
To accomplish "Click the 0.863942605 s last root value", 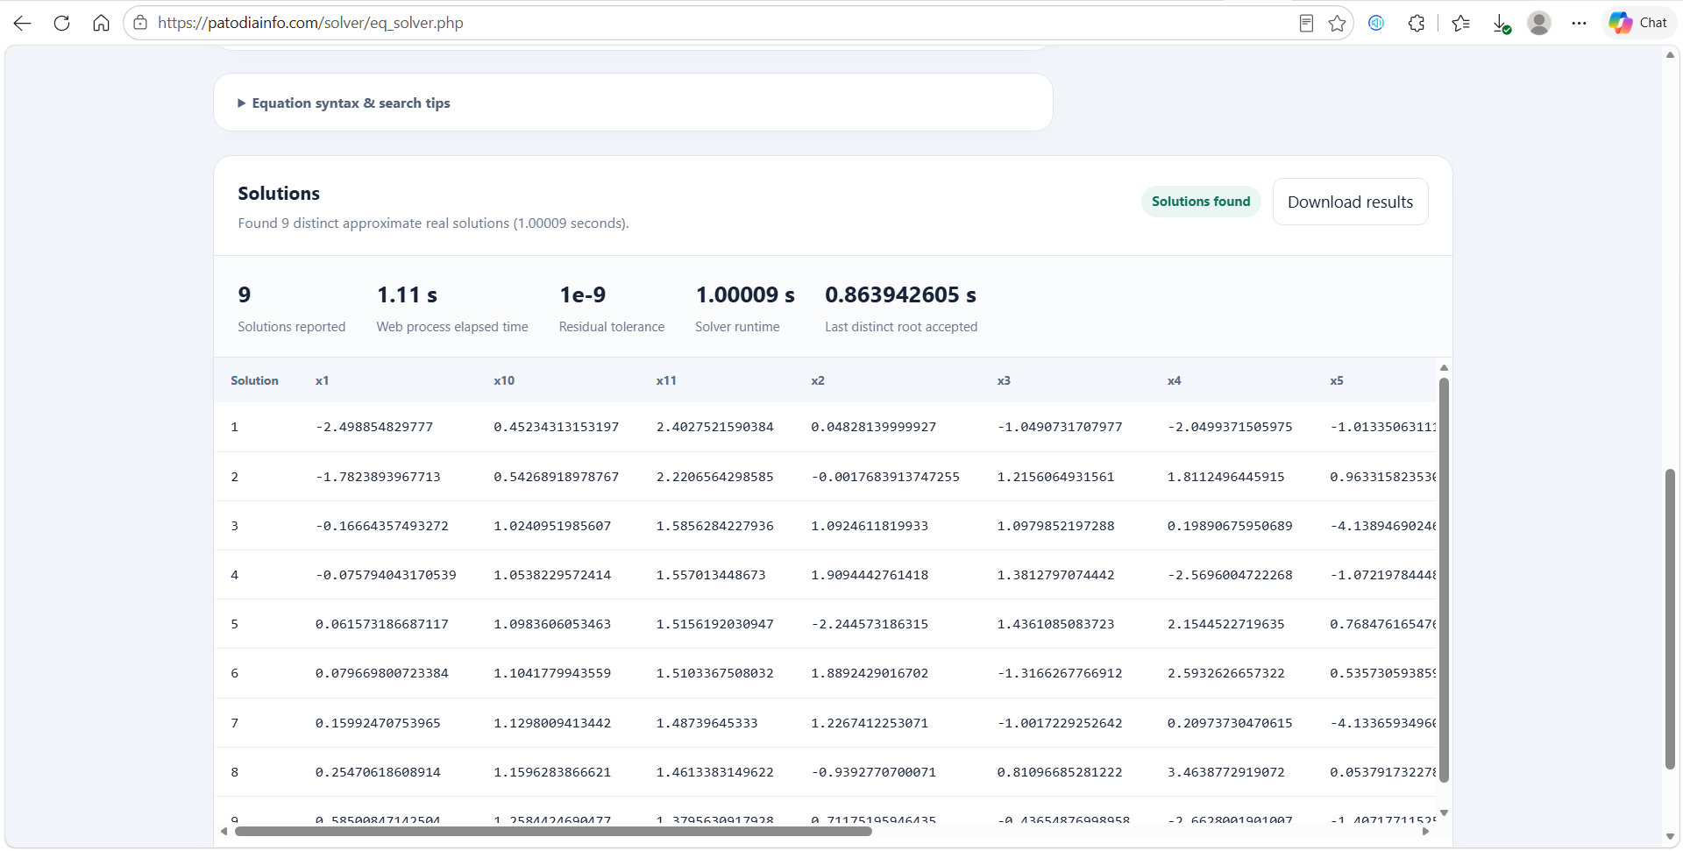I will tap(900, 294).
